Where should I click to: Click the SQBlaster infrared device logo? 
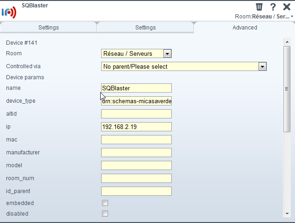(x=9, y=12)
